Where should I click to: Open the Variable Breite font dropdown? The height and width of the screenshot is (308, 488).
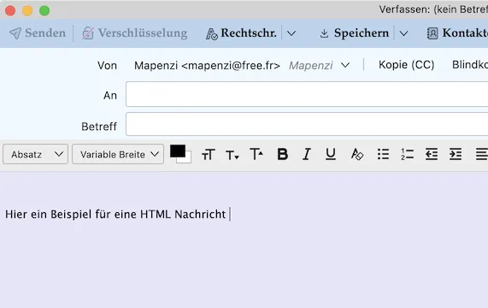click(x=118, y=154)
